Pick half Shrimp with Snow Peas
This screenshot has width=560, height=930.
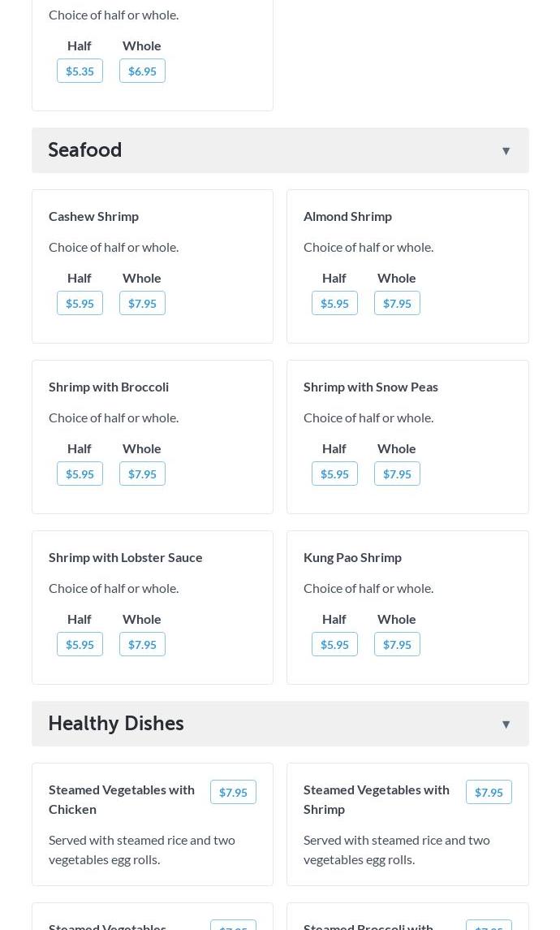click(x=334, y=474)
